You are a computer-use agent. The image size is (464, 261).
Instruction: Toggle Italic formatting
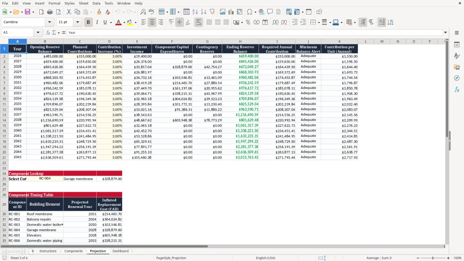tap(97, 22)
